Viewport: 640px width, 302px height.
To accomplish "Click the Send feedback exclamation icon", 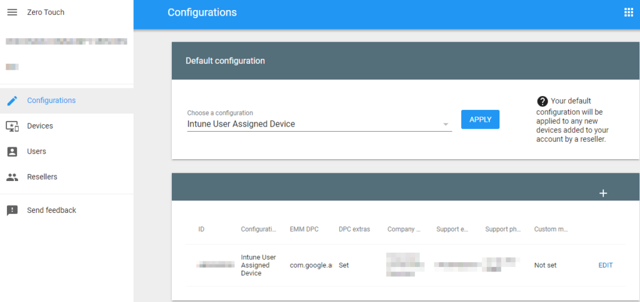I will (x=12, y=211).
